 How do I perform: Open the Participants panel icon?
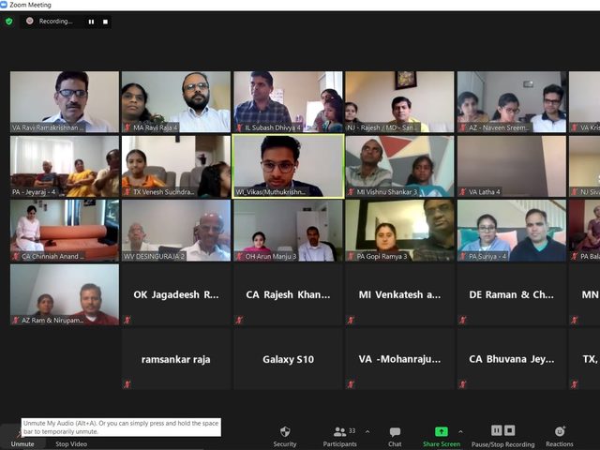point(339,432)
